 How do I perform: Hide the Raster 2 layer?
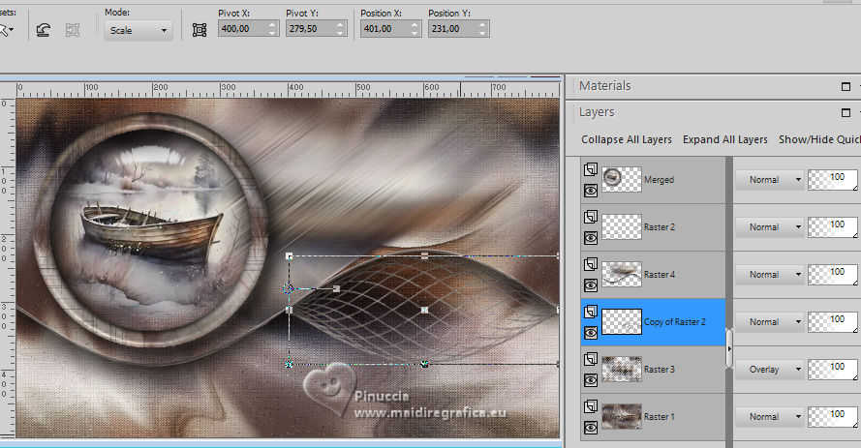[591, 238]
